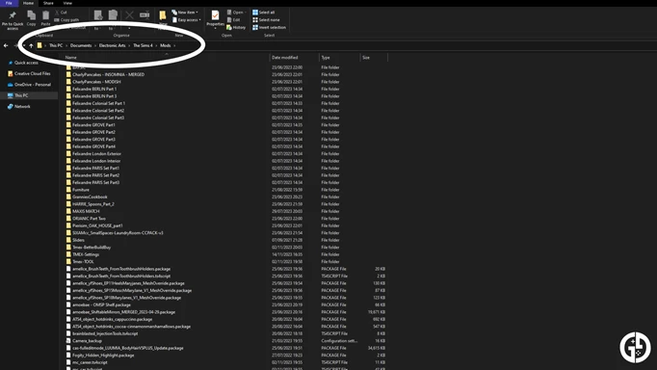Image resolution: width=657 pixels, height=370 pixels.
Task: Select the Pierisim_OAK_HOUSE_part1 folder
Action: [97, 225]
